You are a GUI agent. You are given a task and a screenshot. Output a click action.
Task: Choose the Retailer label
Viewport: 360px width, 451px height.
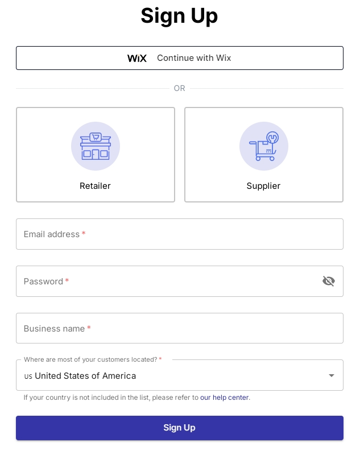[x=95, y=186]
